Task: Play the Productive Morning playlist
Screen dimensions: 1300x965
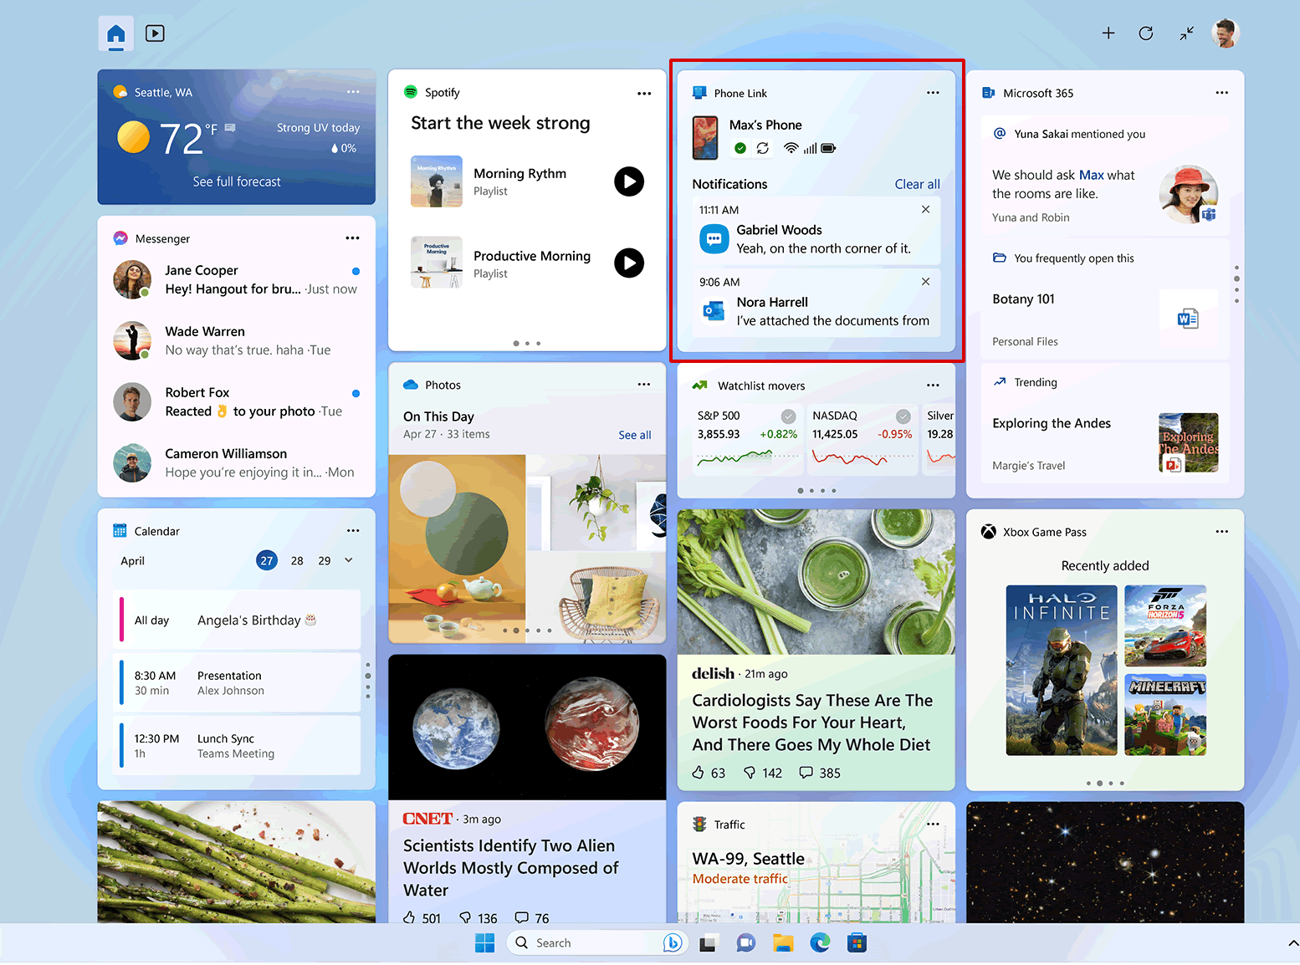Action: pos(629,263)
